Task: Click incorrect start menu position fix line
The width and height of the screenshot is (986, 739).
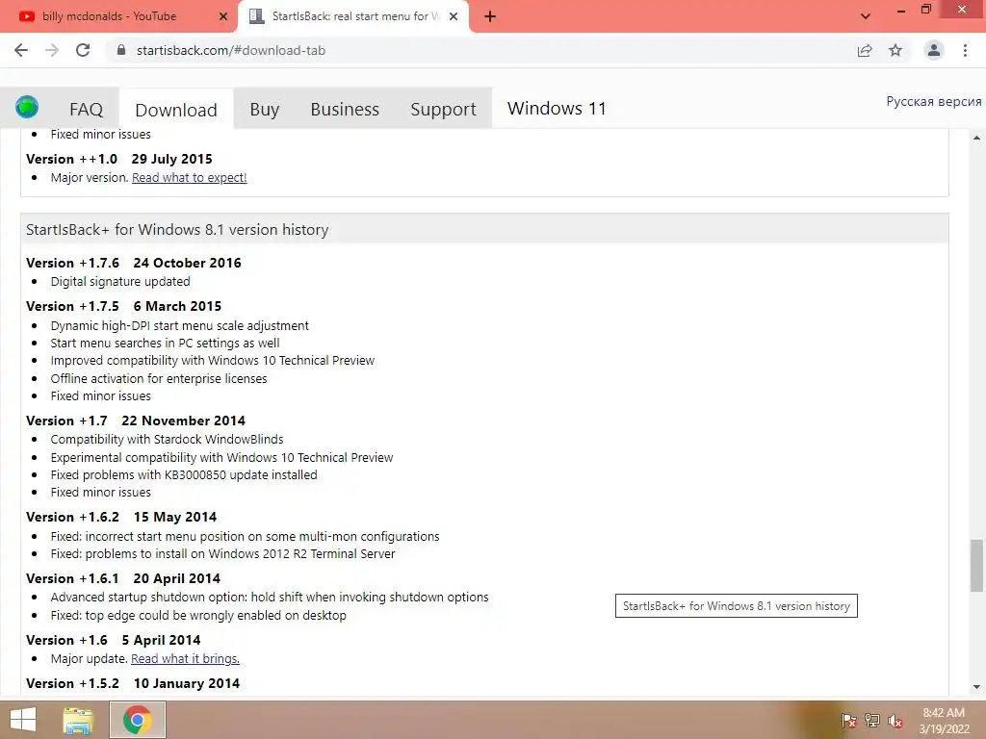Action: pos(245,536)
